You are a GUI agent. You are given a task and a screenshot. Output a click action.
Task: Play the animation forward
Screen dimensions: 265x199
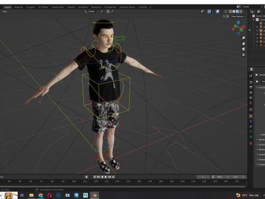(x=106, y=177)
